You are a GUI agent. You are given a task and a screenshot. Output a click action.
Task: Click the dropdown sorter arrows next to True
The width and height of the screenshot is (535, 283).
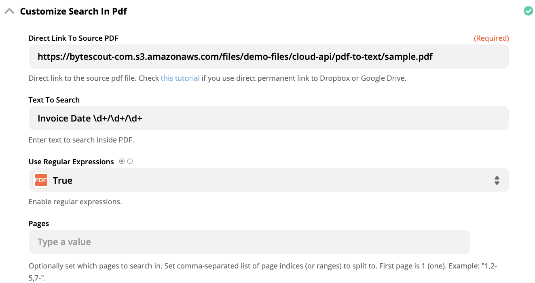[x=497, y=180]
